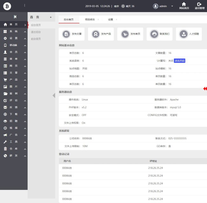Click the 广告 megaphone icon

coord(5,135)
